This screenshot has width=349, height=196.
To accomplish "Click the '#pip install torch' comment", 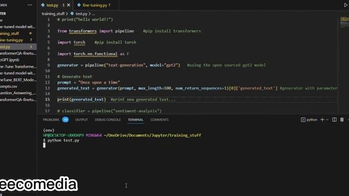I will [x=115, y=42].
